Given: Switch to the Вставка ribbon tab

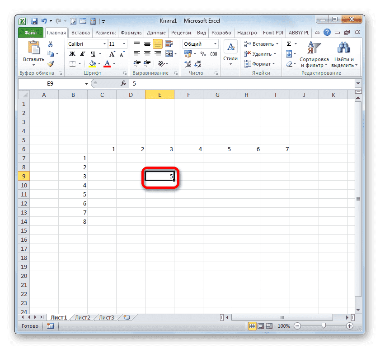Looking at the screenshot, I should [x=80, y=32].
